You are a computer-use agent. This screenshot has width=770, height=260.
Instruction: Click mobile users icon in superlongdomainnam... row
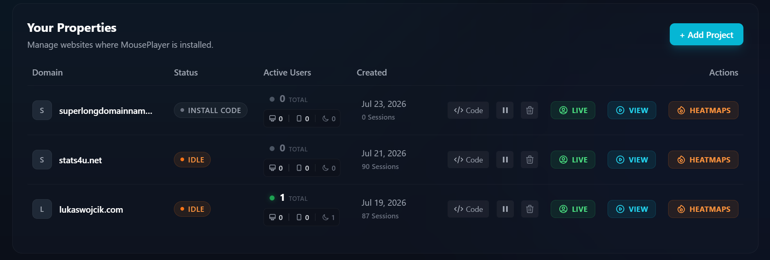(x=299, y=118)
